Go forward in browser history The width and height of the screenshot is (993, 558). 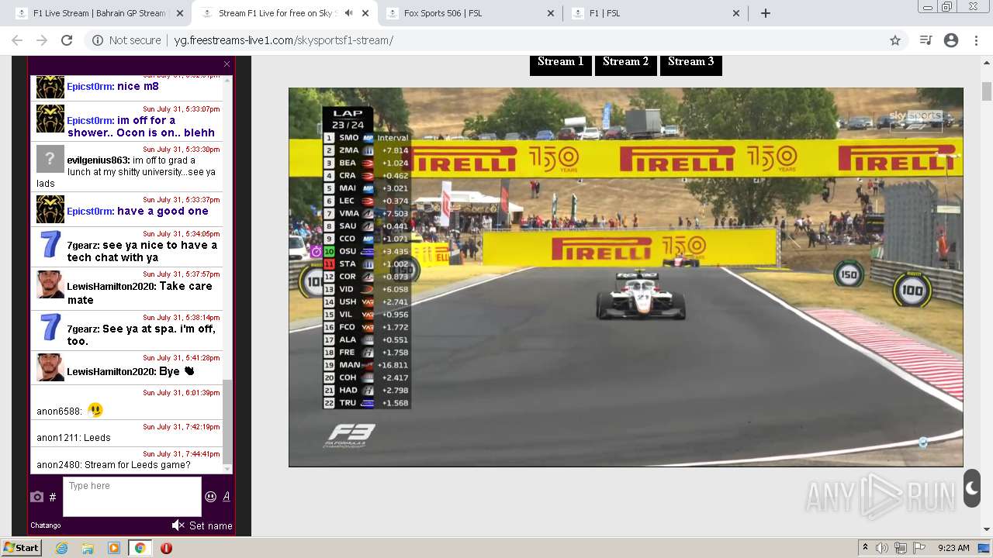click(x=42, y=40)
